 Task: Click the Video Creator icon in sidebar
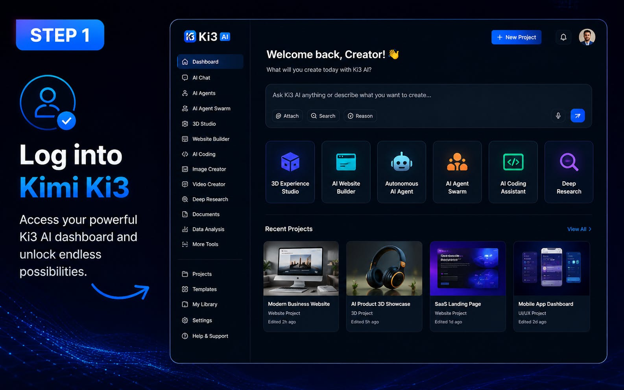tap(185, 184)
